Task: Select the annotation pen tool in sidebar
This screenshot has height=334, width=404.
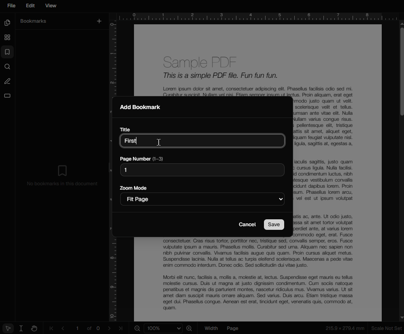Action: (x=7, y=81)
